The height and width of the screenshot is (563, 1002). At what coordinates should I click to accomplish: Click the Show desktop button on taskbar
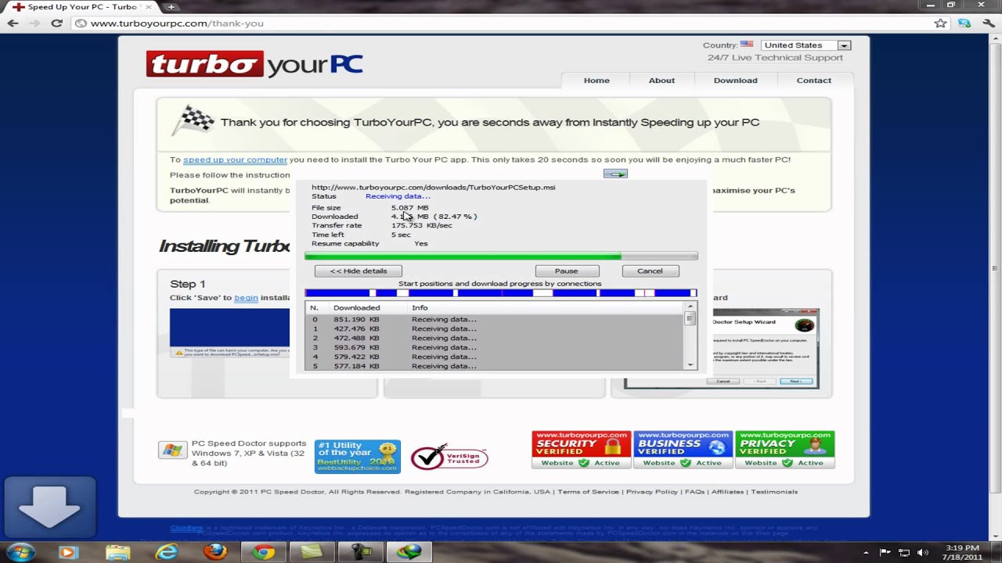tap(997, 552)
